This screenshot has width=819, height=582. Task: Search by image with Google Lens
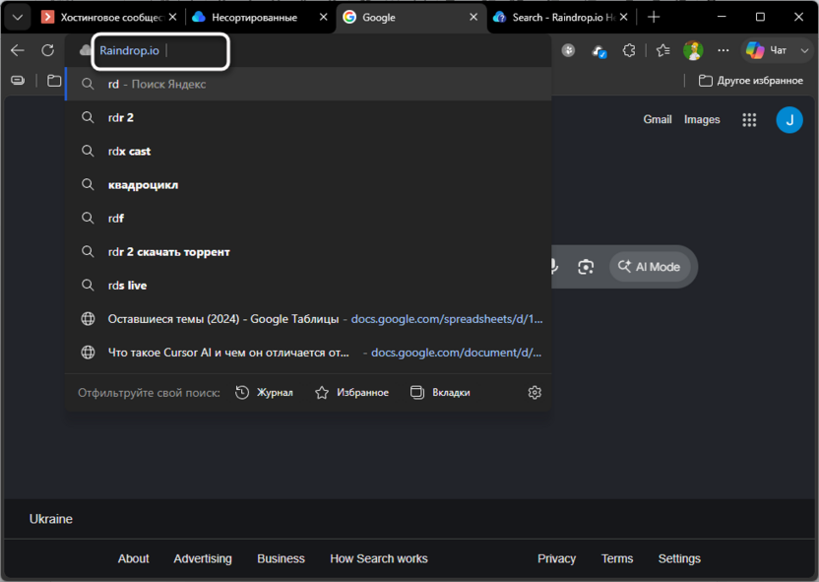click(x=586, y=267)
